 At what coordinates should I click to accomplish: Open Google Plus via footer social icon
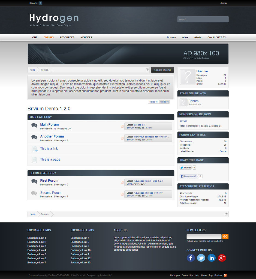222,258
